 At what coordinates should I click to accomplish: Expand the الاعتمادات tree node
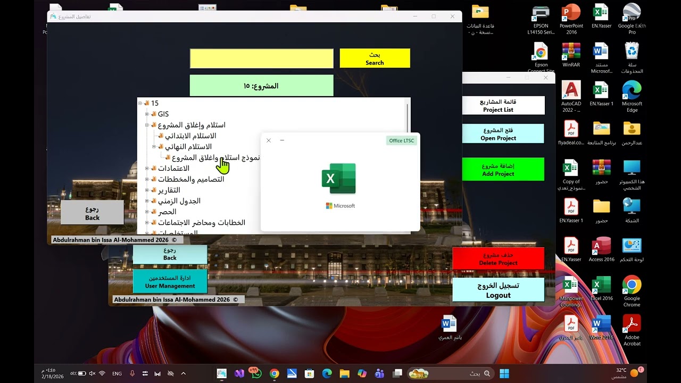(147, 168)
